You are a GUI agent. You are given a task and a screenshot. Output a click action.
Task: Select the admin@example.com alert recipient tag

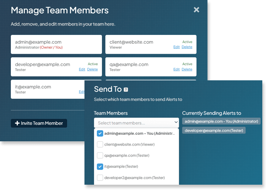221,121
